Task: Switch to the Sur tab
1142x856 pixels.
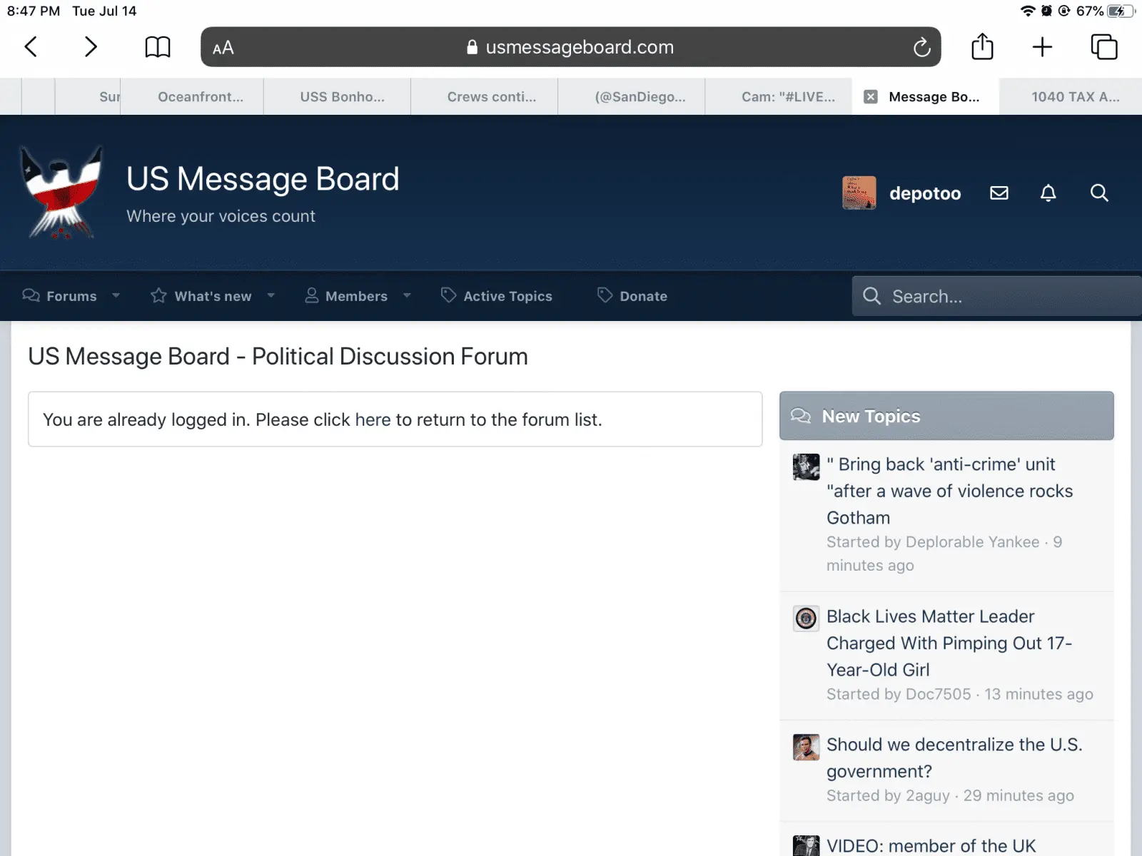Action: [x=89, y=97]
